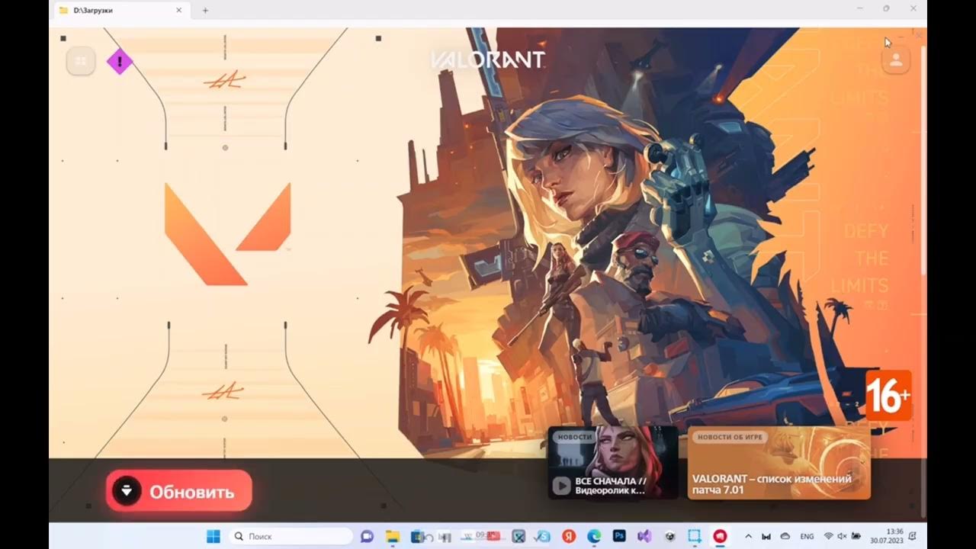Open the Windows Start menu
The width and height of the screenshot is (976, 549).
pos(213,536)
